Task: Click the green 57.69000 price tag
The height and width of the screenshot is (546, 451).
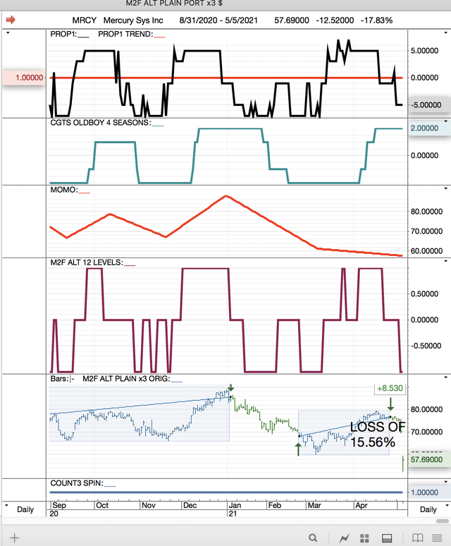Action: click(429, 460)
